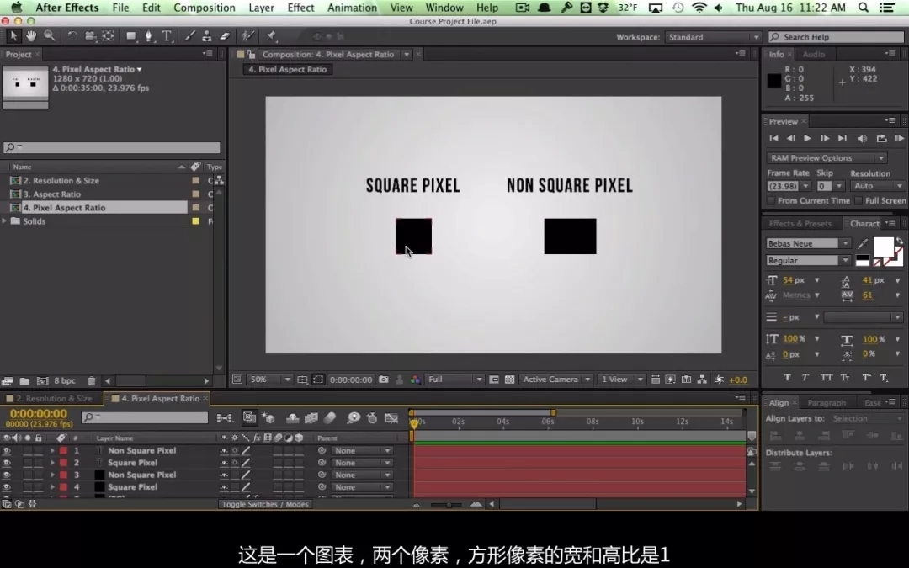
Task: Open the Regular font style dropdown
Action: tap(808, 260)
